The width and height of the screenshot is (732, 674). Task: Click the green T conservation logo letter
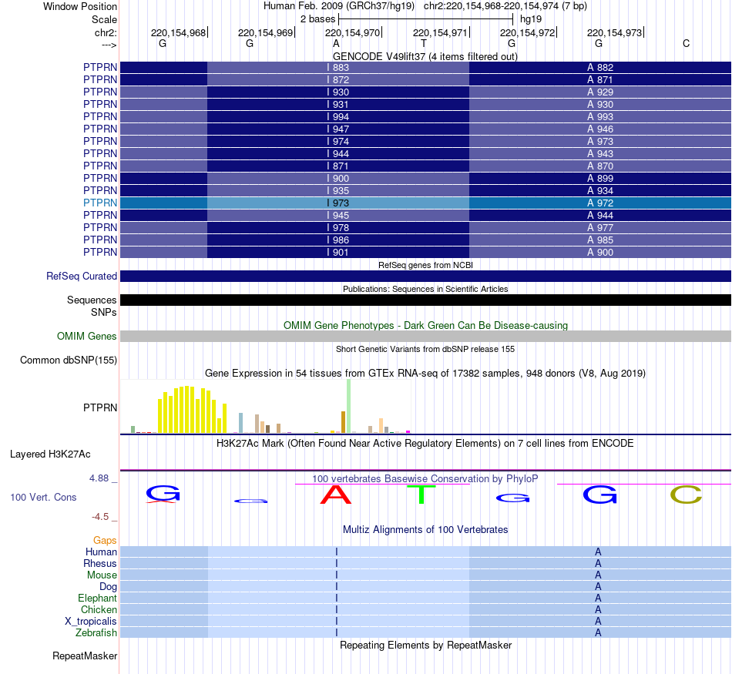(421, 495)
